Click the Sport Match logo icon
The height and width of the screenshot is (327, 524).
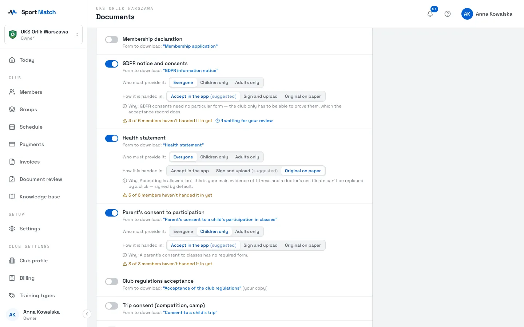pos(12,12)
